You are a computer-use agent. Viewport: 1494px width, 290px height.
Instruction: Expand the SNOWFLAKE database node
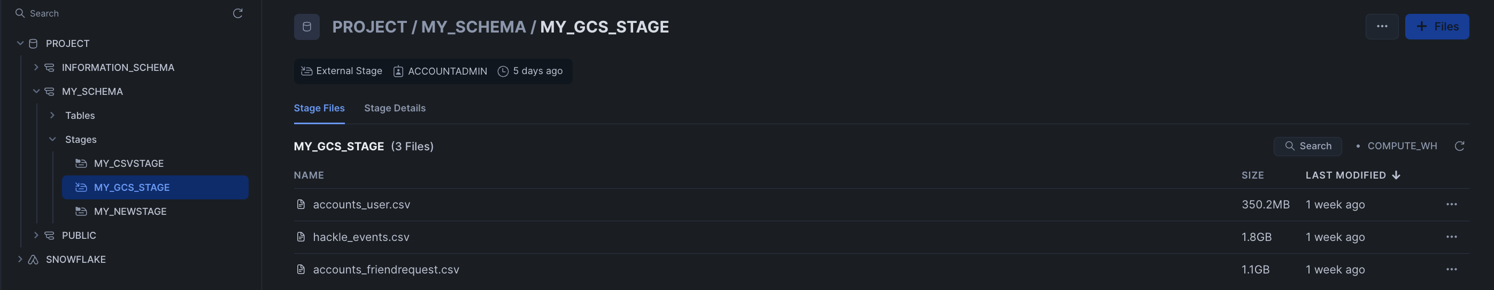pos(20,260)
